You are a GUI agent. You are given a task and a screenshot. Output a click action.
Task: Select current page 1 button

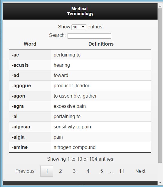pos(47,171)
